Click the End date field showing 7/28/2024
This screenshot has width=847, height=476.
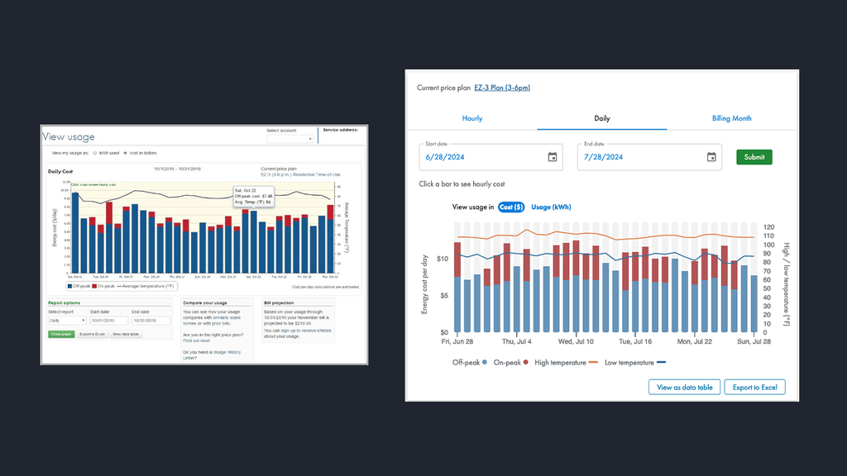[x=649, y=157]
